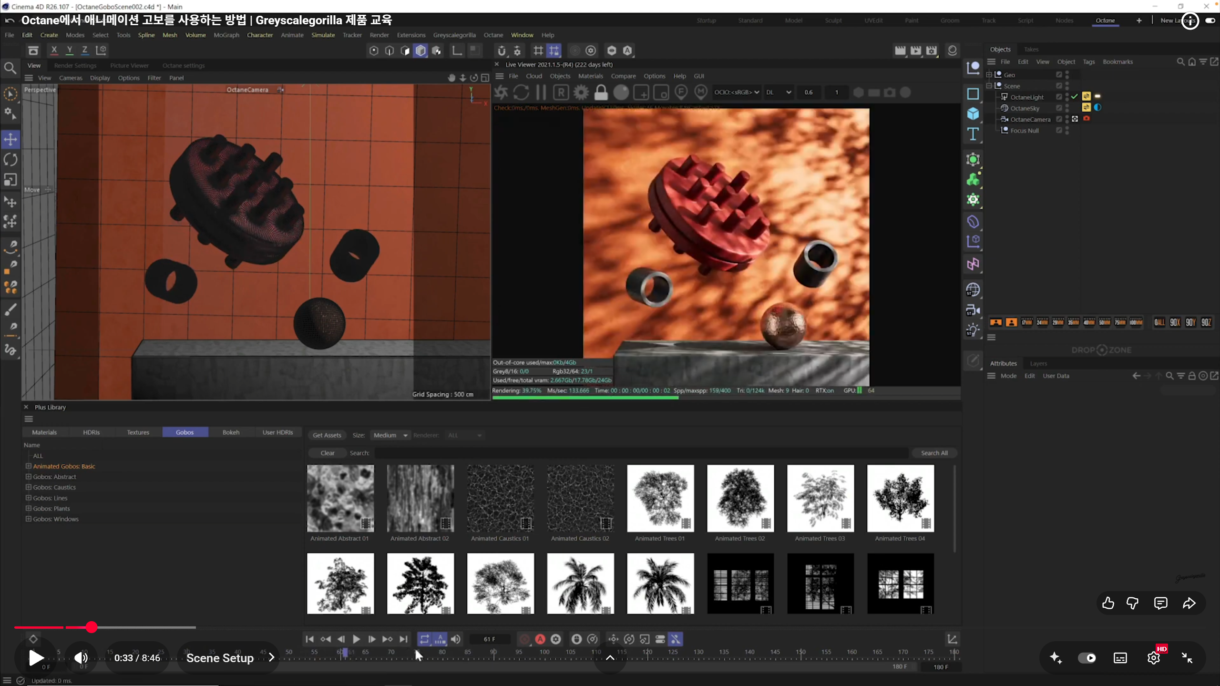Click the timeline autokey record button

click(540, 639)
